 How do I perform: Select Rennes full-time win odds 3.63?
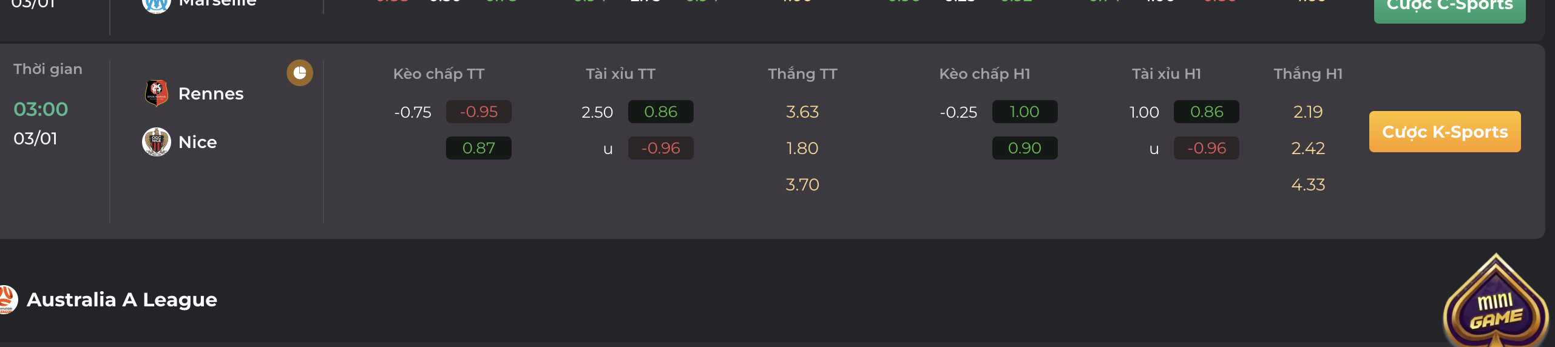click(802, 112)
